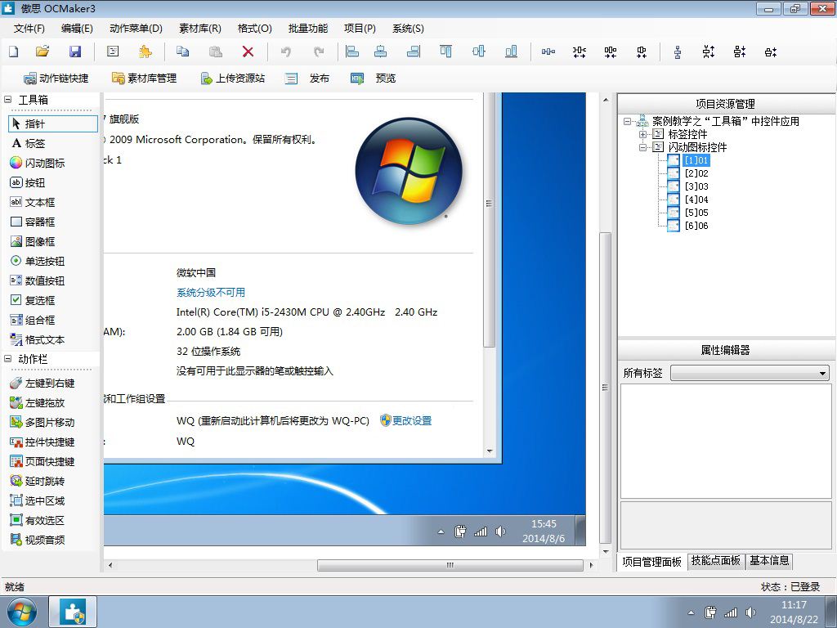837x628 pixels.
Task: Select the 指针 pointer tool
Action: [x=53, y=124]
